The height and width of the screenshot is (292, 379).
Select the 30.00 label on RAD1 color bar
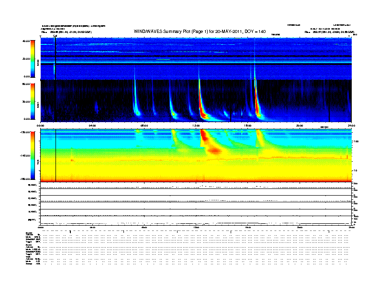pyautogui.click(x=26, y=102)
